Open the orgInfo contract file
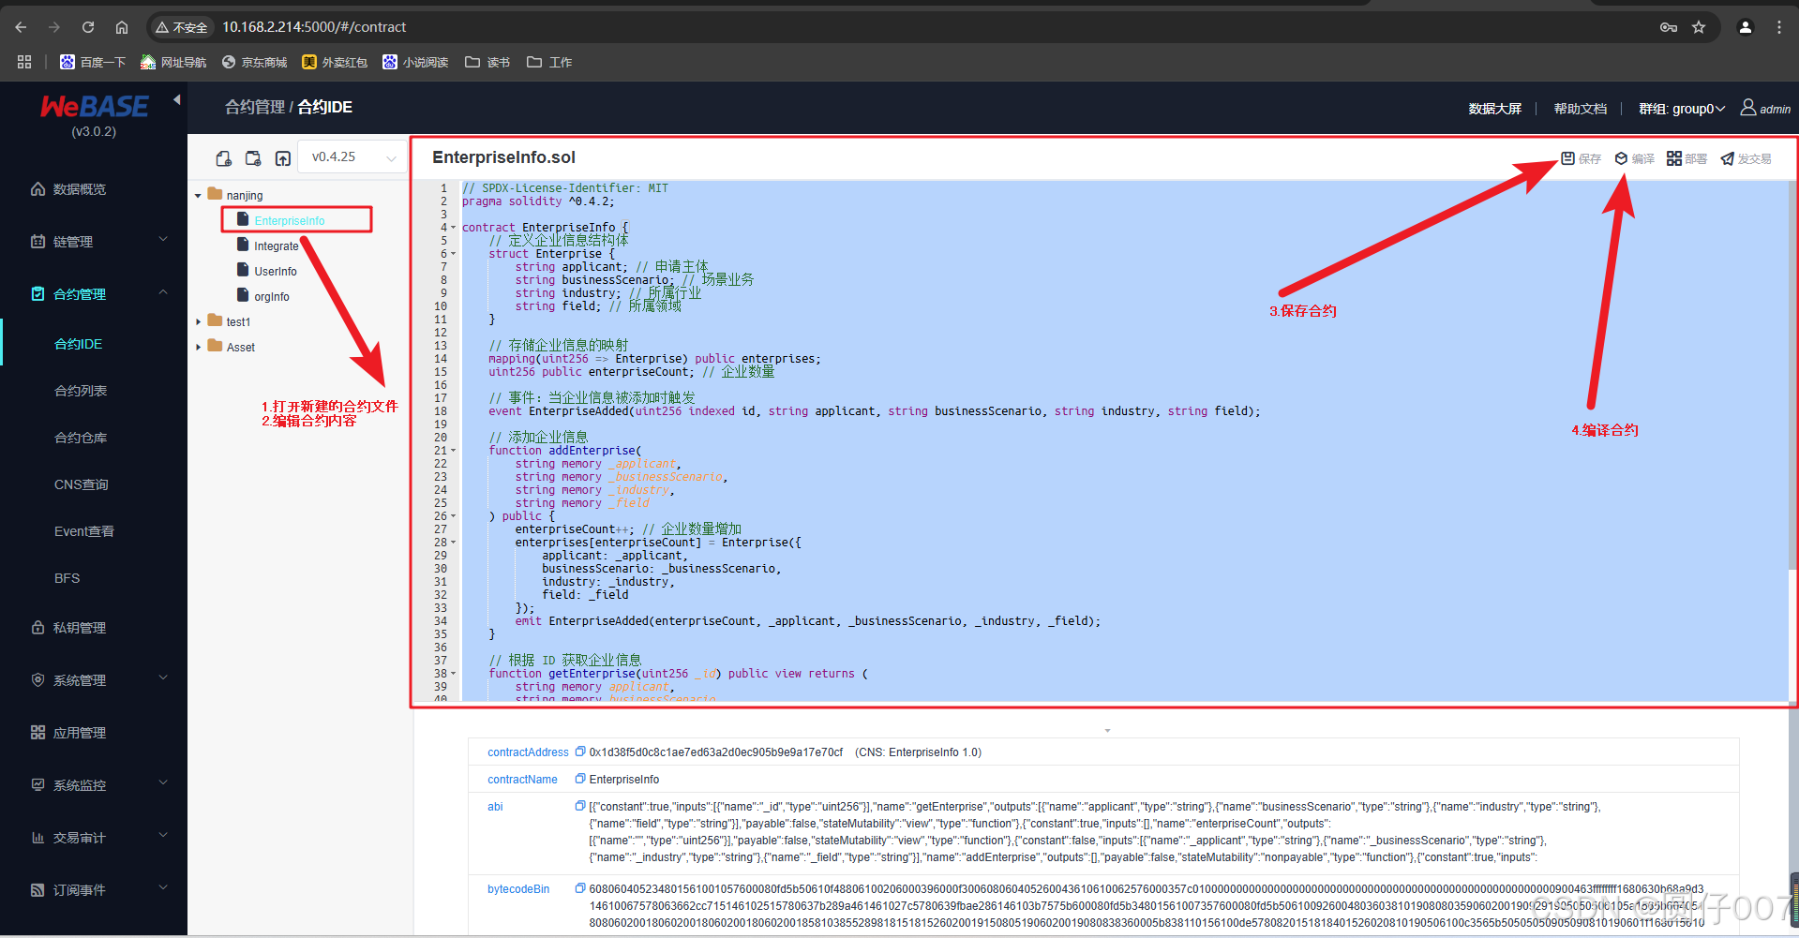The width and height of the screenshot is (1799, 938). point(271,296)
